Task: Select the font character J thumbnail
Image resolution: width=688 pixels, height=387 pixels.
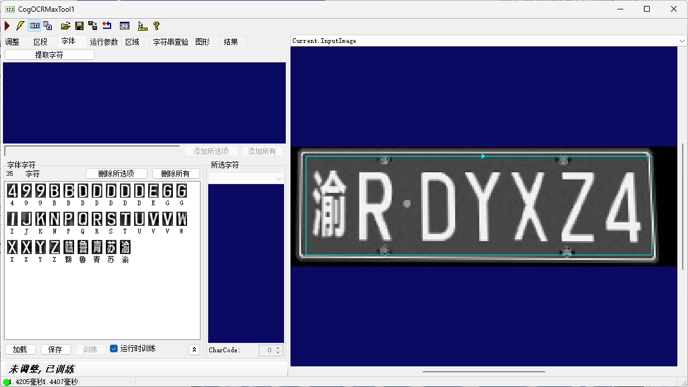Action: click(26, 219)
